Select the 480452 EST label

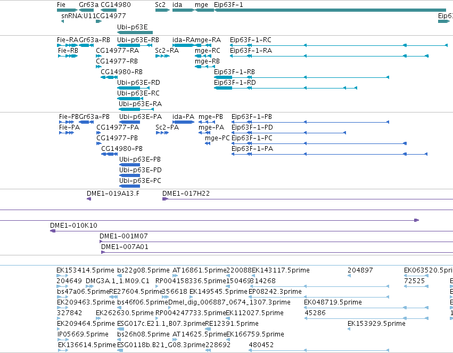(x=261, y=345)
